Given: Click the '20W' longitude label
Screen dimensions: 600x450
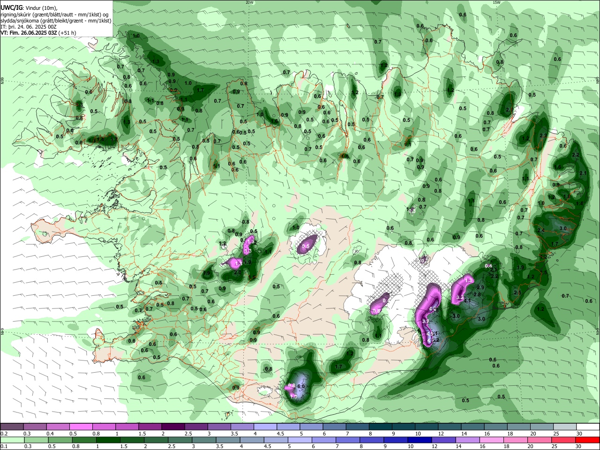Looking at the screenshot, I should [x=249, y=2].
